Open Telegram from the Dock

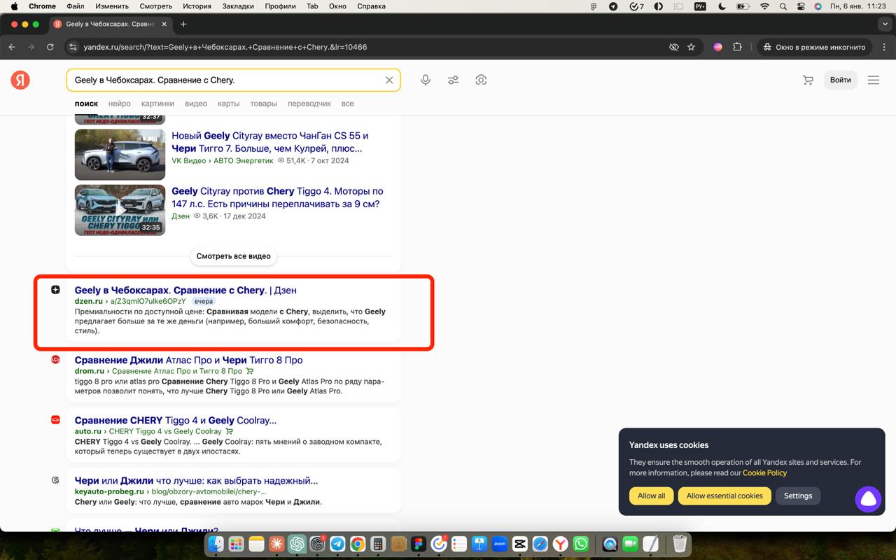click(337, 544)
